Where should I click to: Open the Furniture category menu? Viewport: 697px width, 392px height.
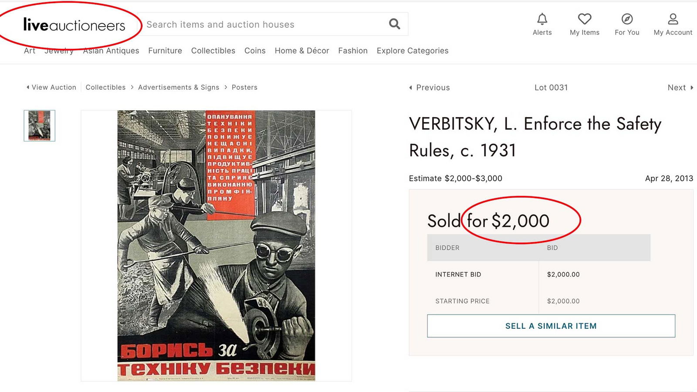tap(165, 51)
